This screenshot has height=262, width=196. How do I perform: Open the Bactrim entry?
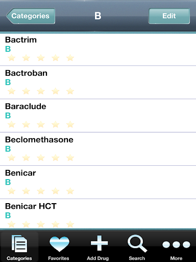click(x=98, y=50)
